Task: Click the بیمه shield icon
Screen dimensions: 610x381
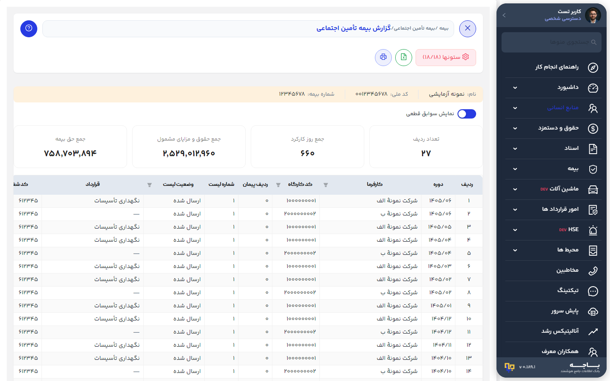Action: [593, 169]
